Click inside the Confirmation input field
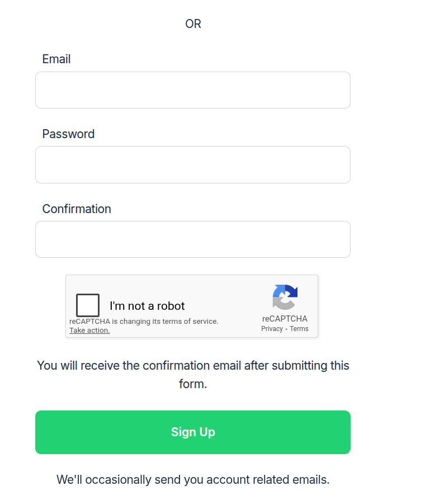 coord(193,239)
